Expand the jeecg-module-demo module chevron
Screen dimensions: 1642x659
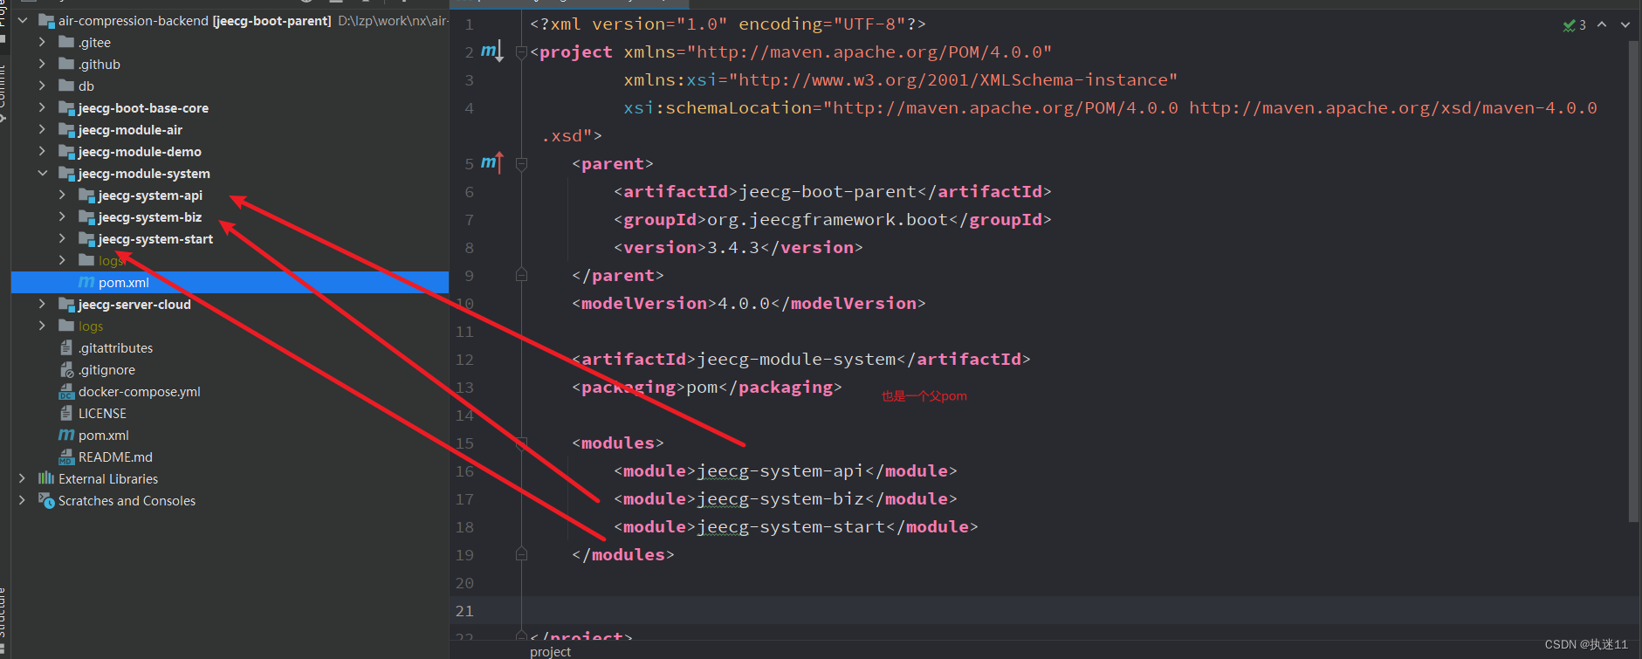tap(42, 151)
